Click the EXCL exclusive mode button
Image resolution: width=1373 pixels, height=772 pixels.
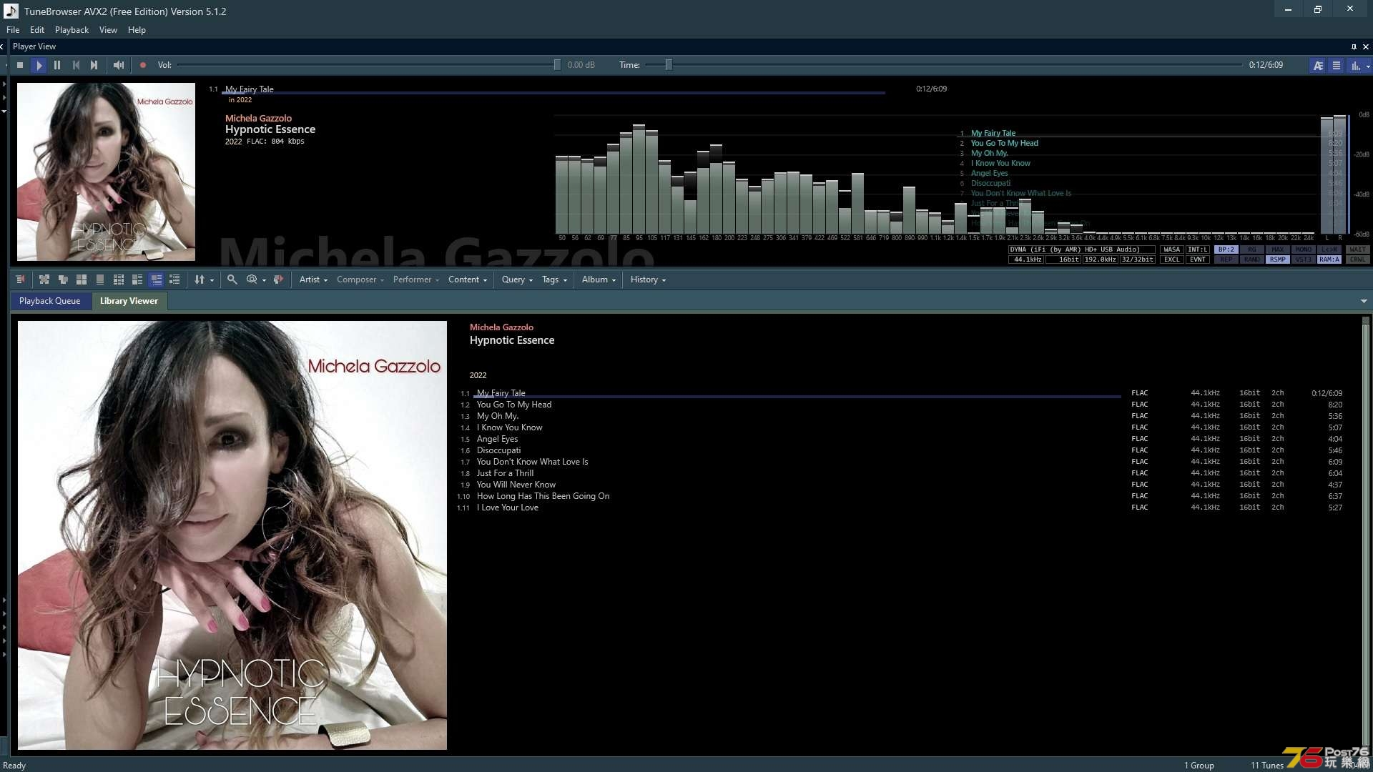click(1172, 259)
